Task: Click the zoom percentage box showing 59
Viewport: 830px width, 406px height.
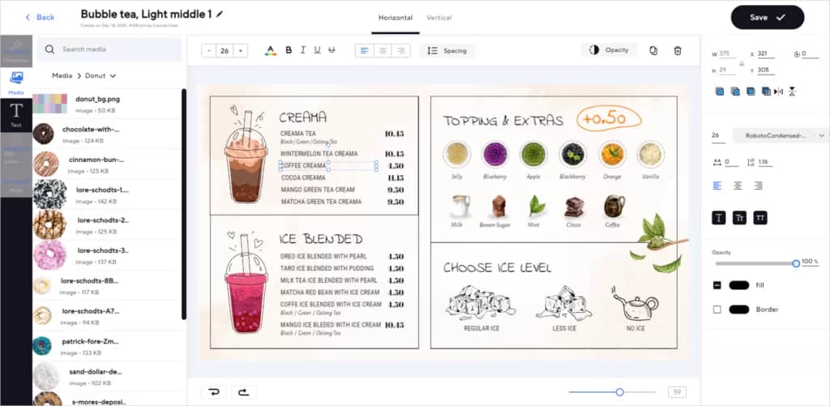Action: (x=677, y=392)
